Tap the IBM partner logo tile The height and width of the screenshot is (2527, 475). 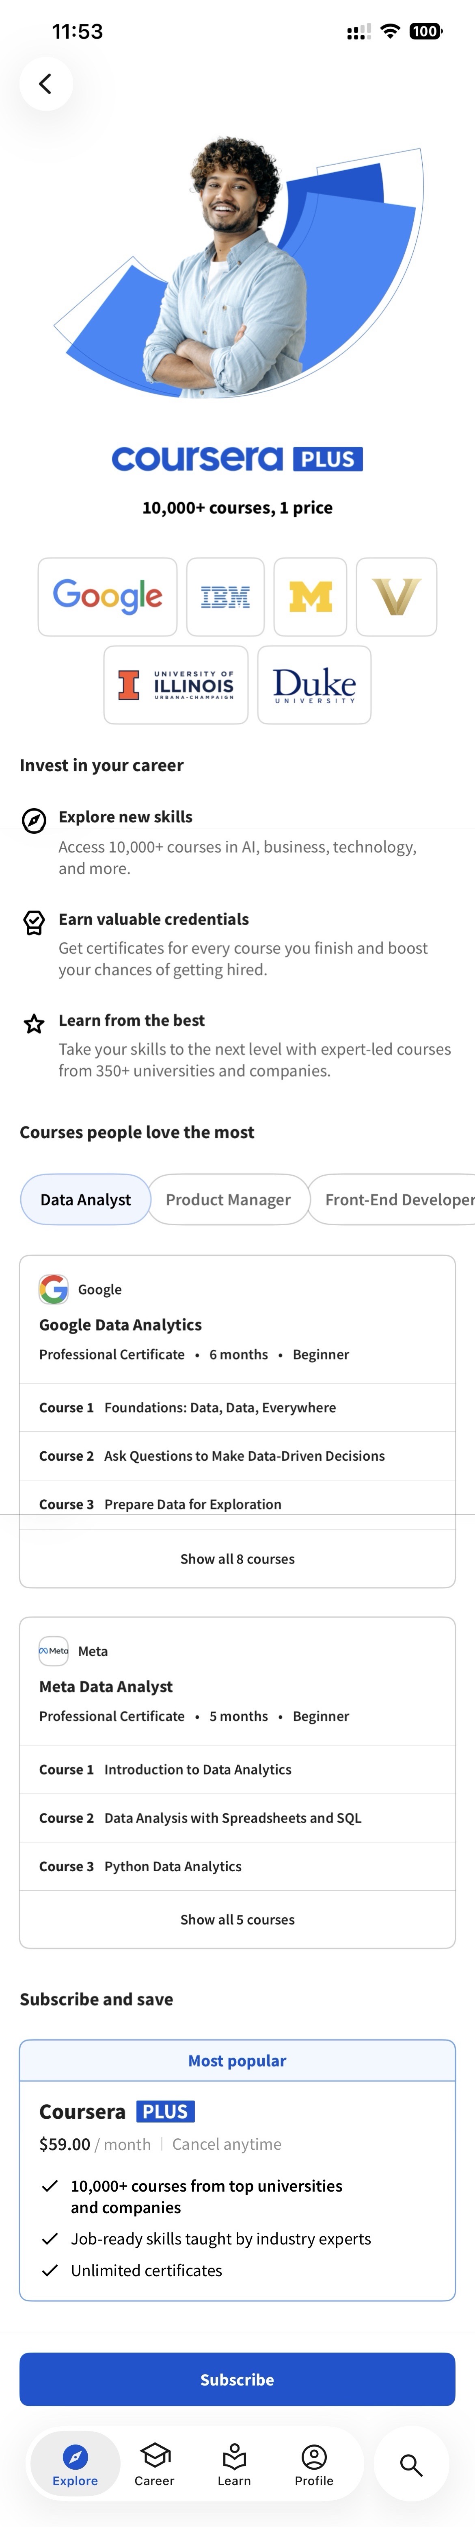(x=225, y=596)
